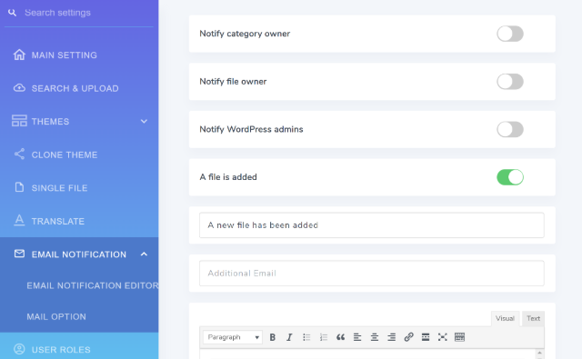Click the envelope icon for Email Notification

pyautogui.click(x=19, y=254)
